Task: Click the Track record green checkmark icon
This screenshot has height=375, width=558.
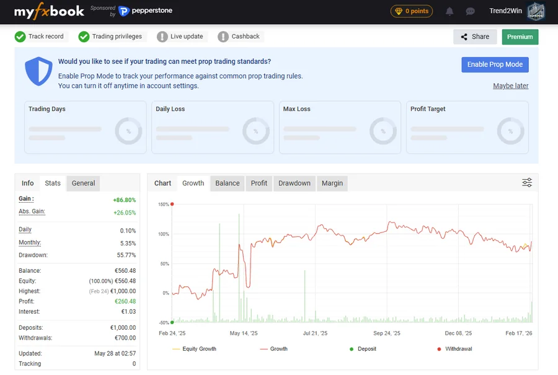Action: (20, 37)
